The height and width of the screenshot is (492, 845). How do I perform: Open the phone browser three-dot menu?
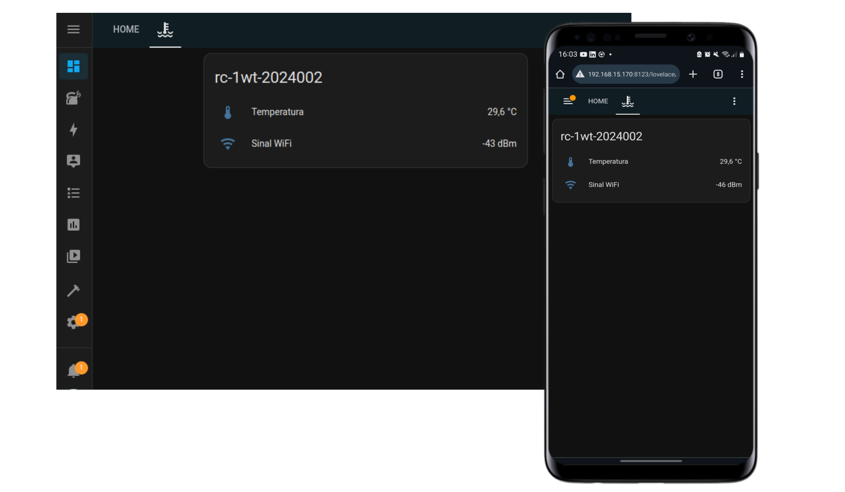click(x=742, y=74)
